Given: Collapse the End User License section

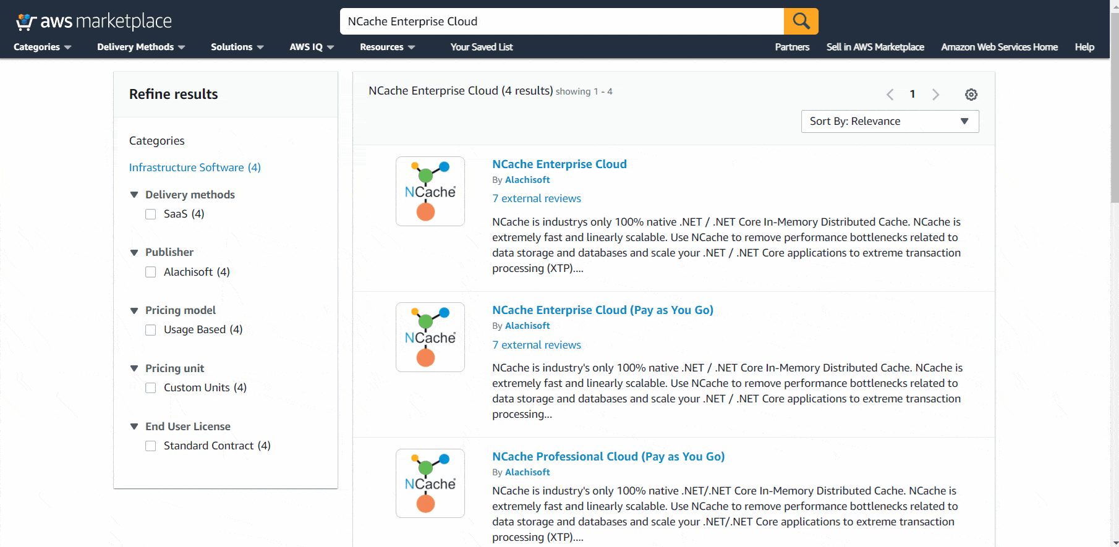Looking at the screenshot, I should [134, 426].
